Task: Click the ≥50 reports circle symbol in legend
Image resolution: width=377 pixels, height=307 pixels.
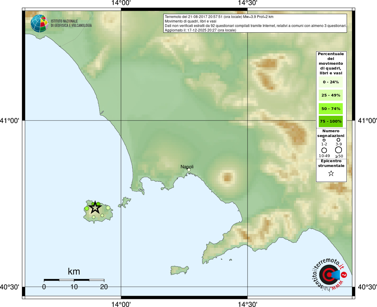Action: [x=338, y=150]
